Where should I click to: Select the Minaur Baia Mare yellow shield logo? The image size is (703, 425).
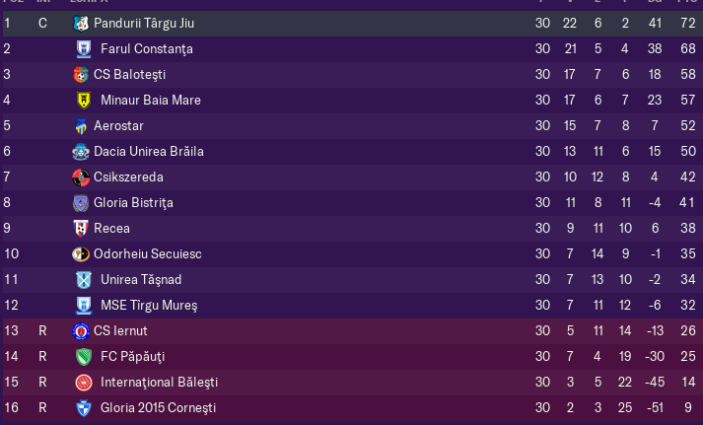(x=84, y=101)
